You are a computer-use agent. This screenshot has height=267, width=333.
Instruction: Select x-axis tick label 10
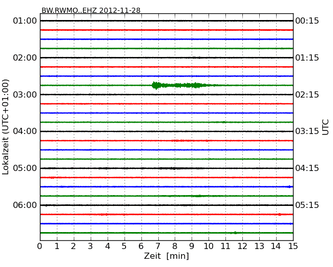click(x=209, y=246)
